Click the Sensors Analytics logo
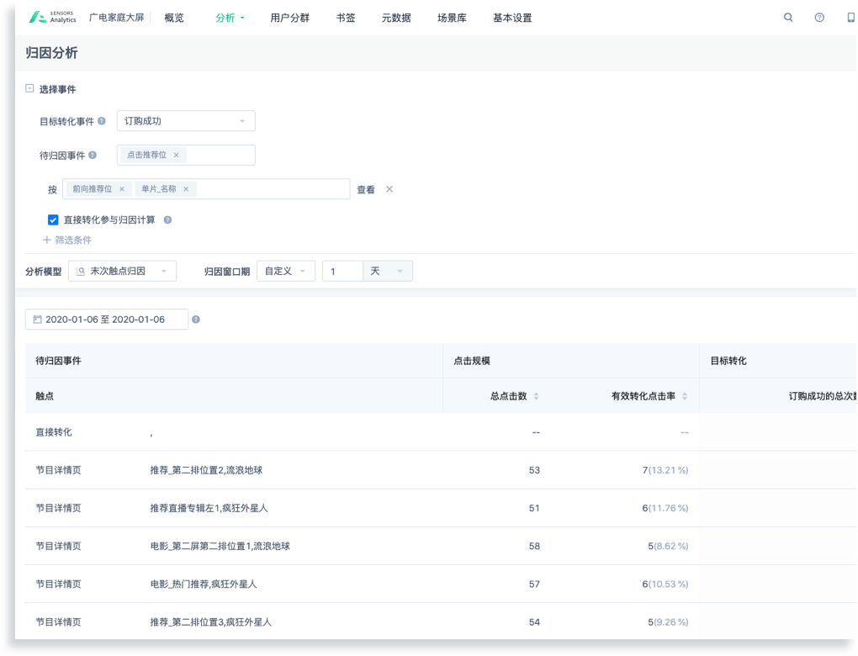Screen dimensions: 858x656 coord(52,18)
